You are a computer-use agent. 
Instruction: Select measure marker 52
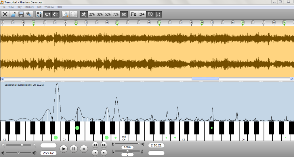coord(117,23)
